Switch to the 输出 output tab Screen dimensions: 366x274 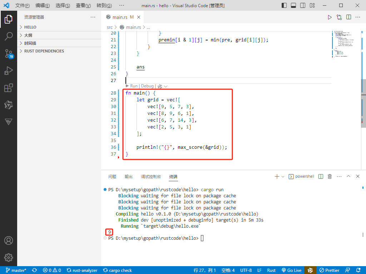pyautogui.click(x=128, y=177)
